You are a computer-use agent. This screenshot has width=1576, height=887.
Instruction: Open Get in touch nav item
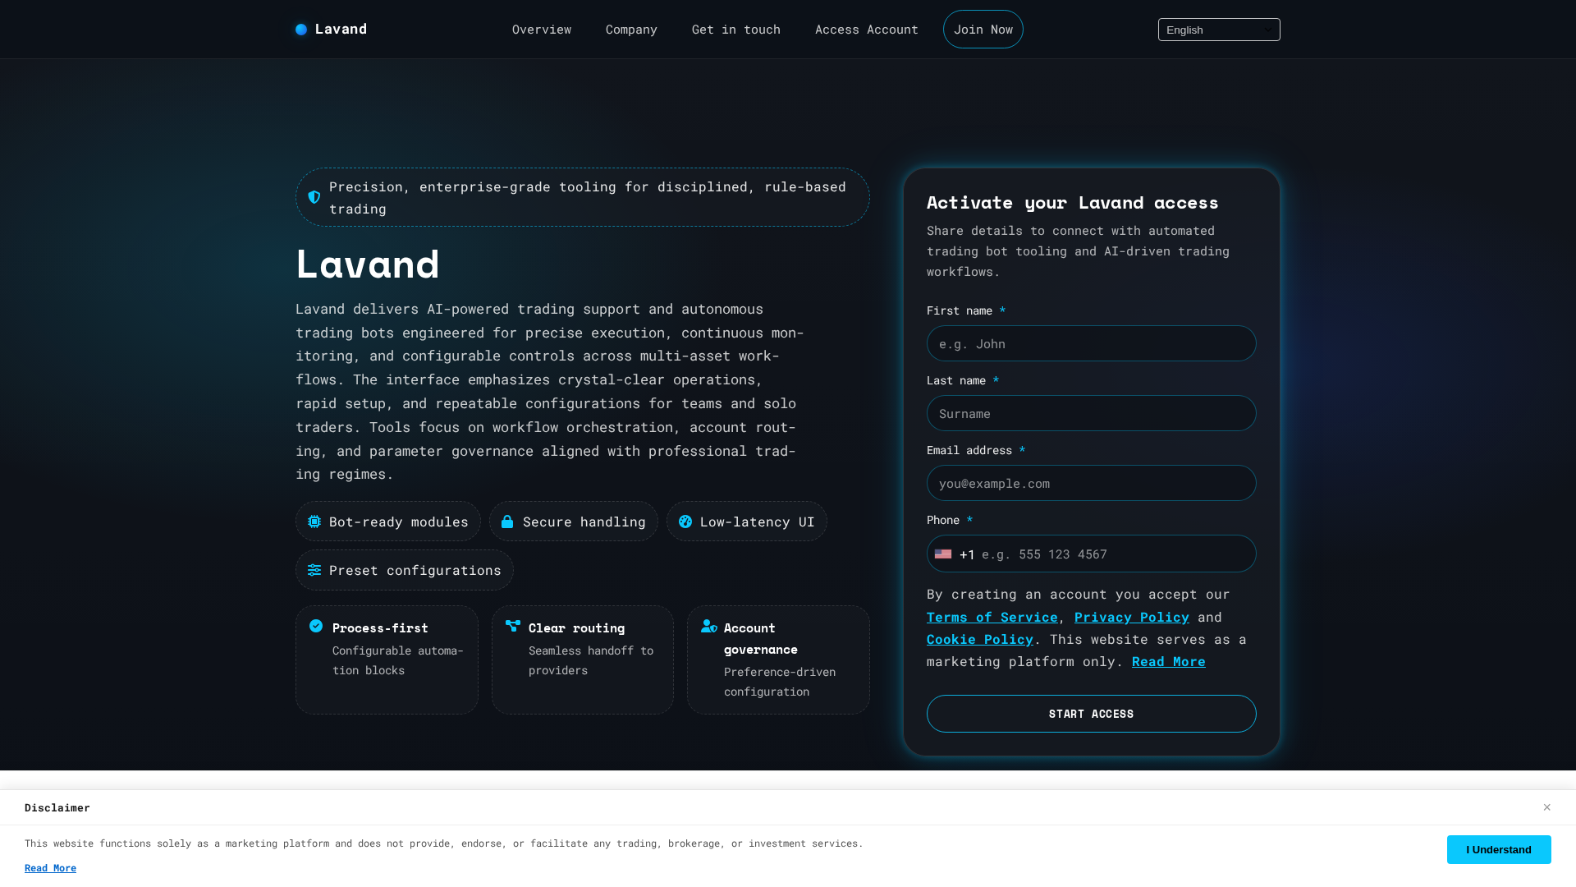(x=736, y=30)
